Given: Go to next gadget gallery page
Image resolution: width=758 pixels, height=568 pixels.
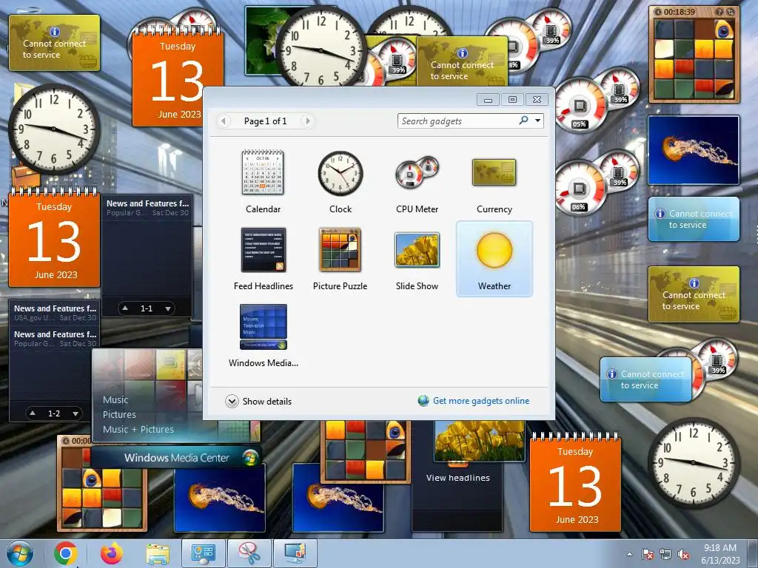Looking at the screenshot, I should click(x=308, y=121).
